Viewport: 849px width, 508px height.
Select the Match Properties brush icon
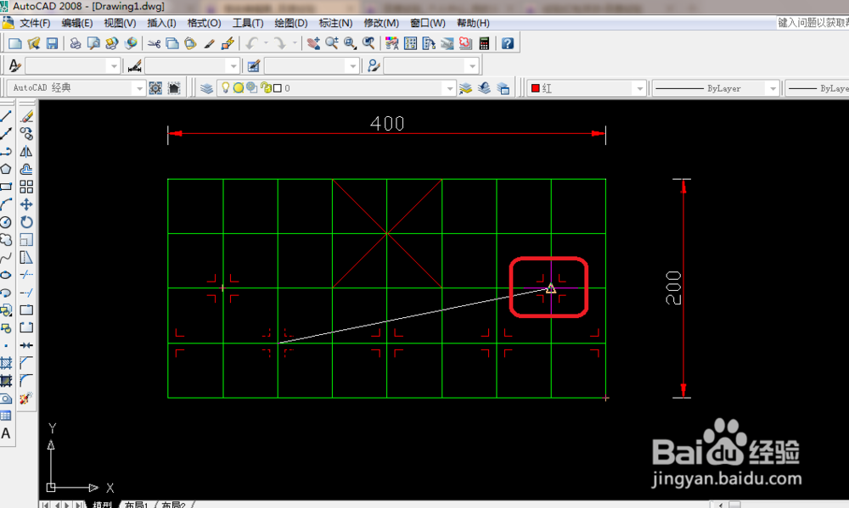[209, 43]
